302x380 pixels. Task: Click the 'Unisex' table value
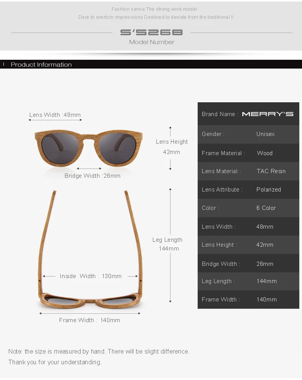click(265, 134)
